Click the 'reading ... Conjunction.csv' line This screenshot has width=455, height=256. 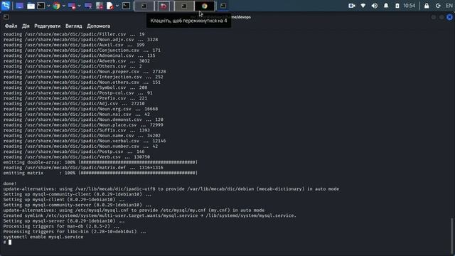pyautogui.click(x=82, y=50)
